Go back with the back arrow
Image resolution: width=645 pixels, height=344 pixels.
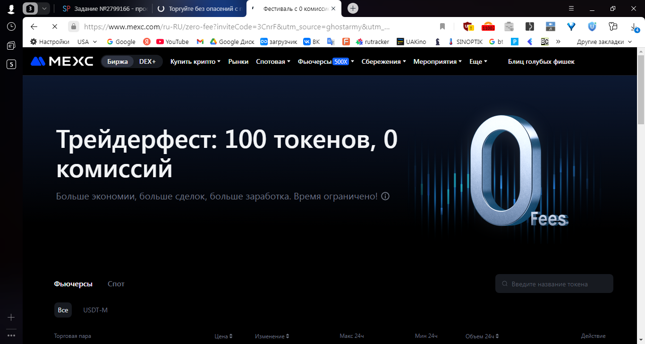click(x=34, y=26)
